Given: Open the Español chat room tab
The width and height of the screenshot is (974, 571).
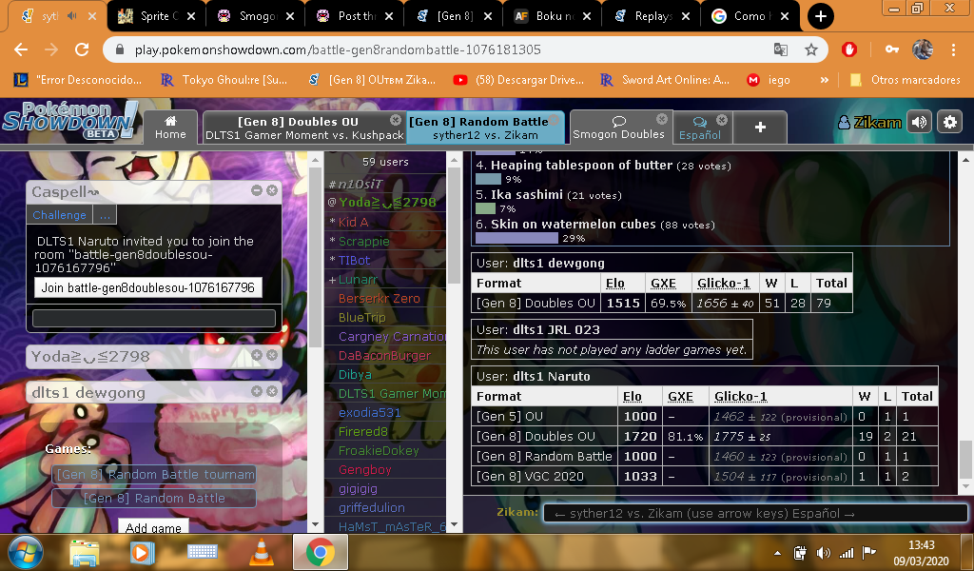Looking at the screenshot, I should point(699,128).
